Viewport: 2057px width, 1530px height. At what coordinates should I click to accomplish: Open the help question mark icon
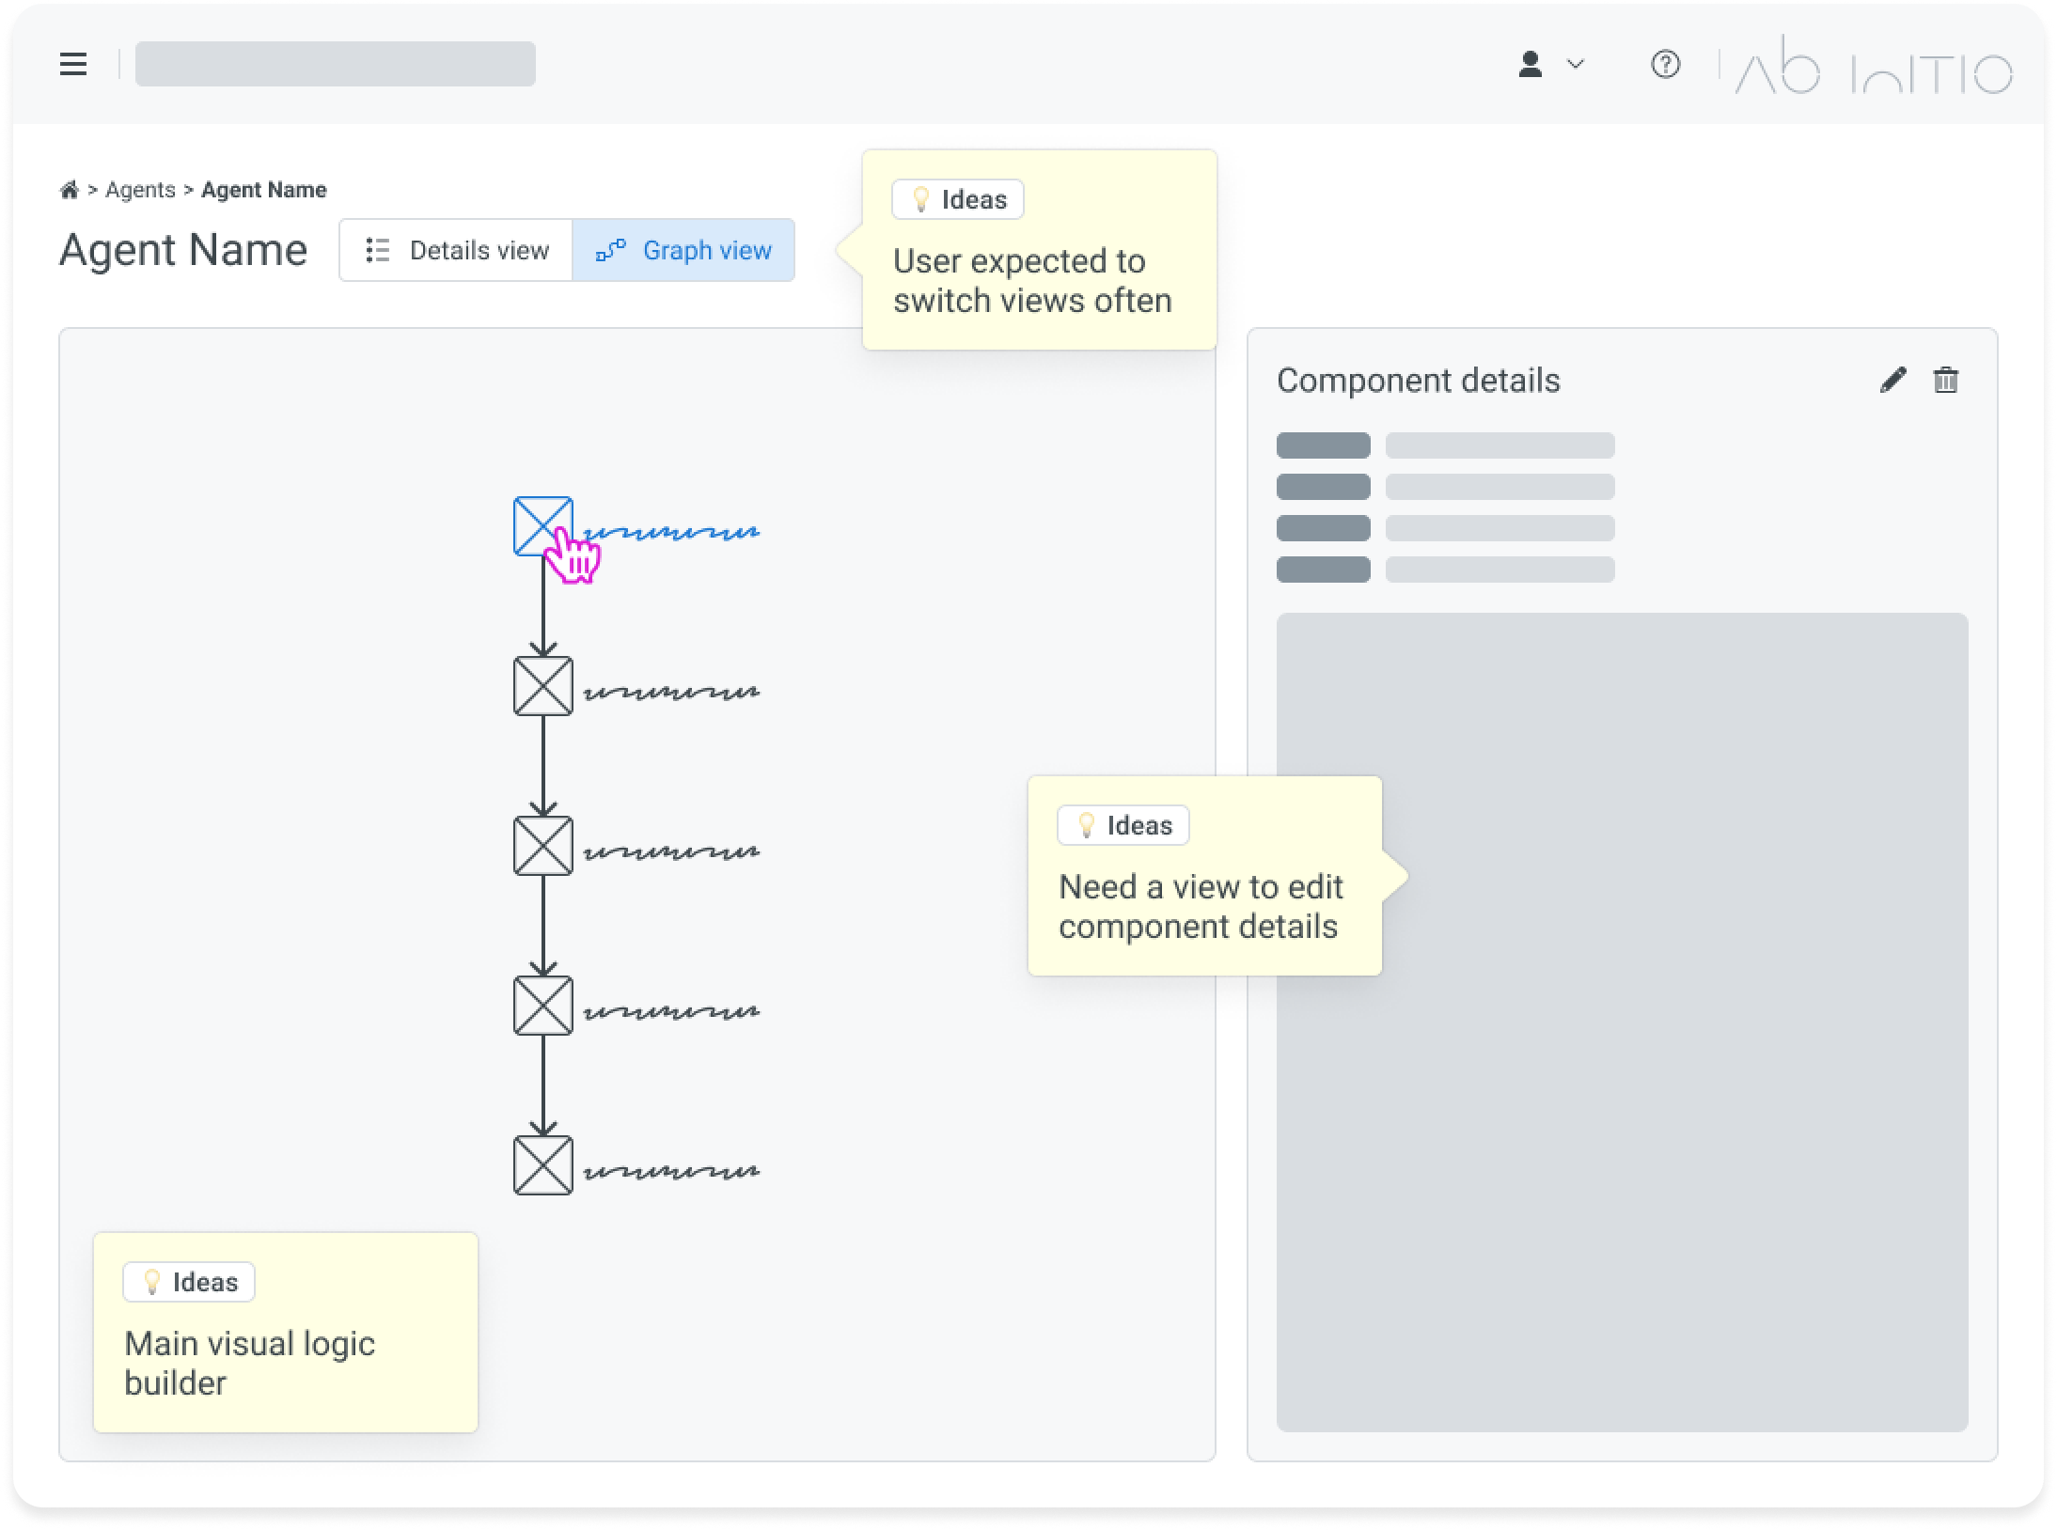[x=1665, y=64]
